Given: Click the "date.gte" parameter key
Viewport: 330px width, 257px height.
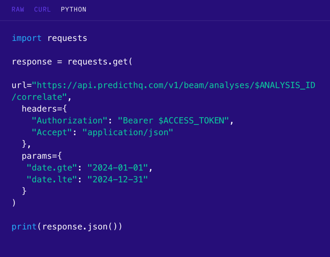Looking at the screenshot, I should pyautogui.click(x=52, y=167).
